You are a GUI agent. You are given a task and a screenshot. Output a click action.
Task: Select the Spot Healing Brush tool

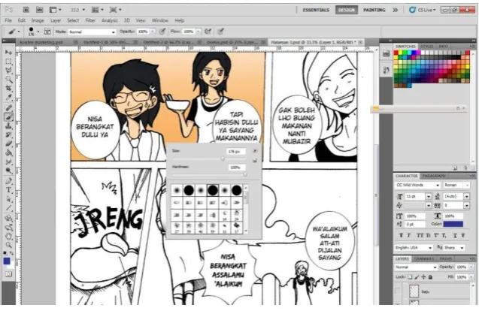pos(8,107)
